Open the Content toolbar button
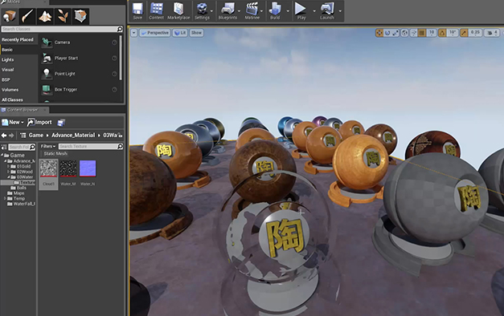This screenshot has width=504, height=316. click(x=156, y=11)
